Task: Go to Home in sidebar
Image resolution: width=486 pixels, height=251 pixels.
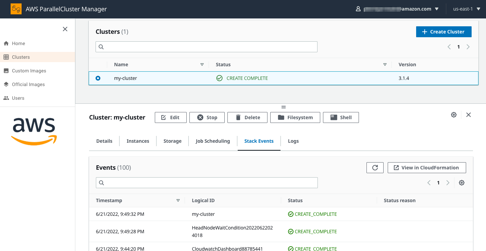Action: click(18, 43)
